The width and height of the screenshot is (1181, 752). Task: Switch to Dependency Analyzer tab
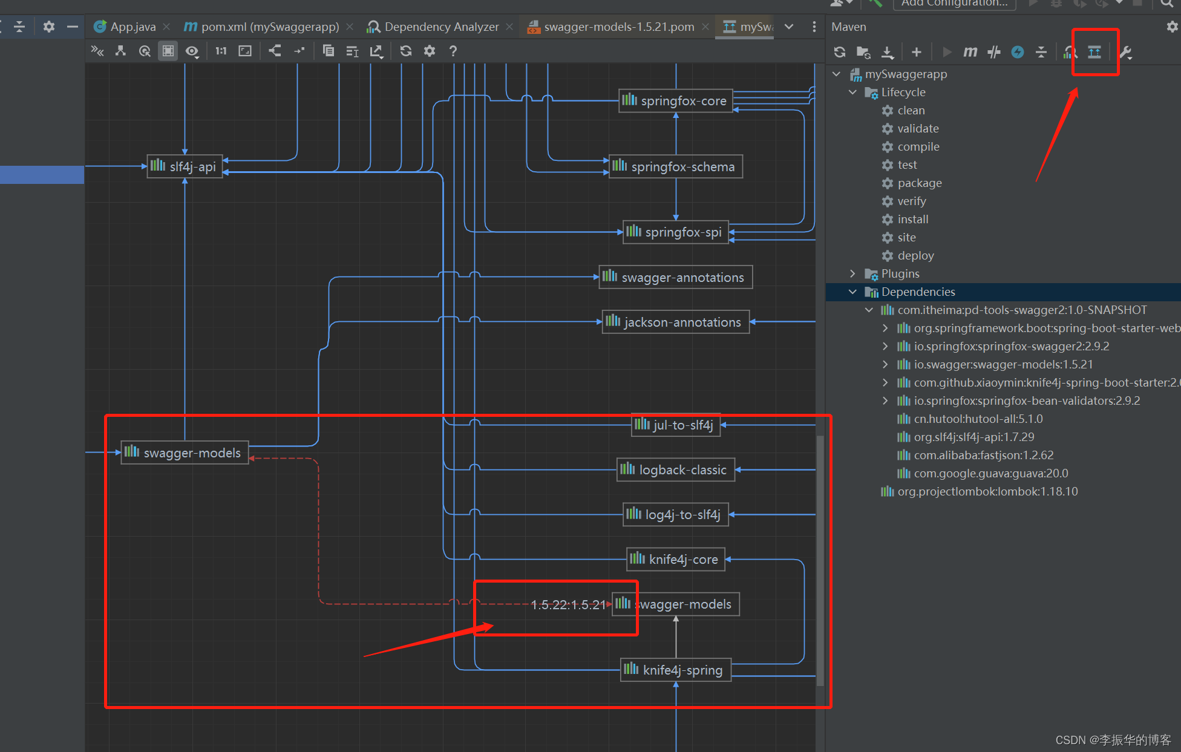[x=441, y=27]
